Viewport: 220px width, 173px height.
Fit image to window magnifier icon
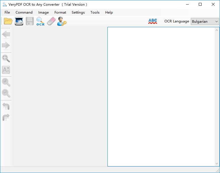[6, 58]
